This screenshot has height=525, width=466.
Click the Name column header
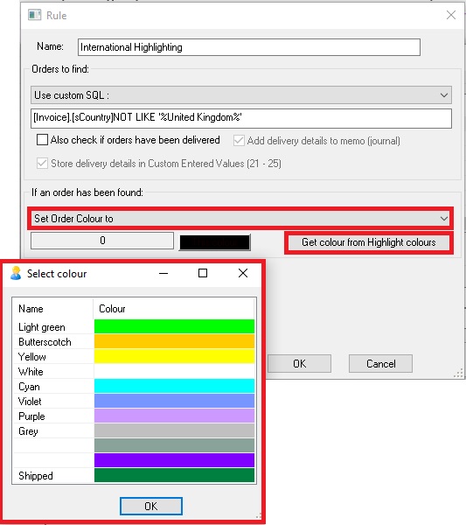[x=52, y=308]
